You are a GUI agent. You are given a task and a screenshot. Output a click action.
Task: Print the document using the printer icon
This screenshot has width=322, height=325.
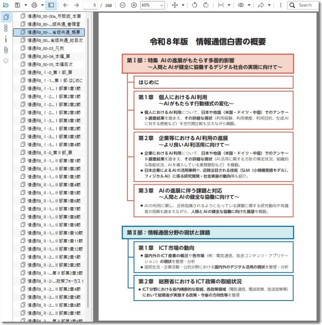(x=34, y=5)
